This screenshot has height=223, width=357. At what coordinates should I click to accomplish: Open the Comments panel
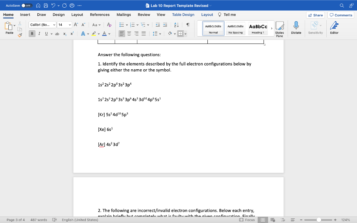[x=341, y=15]
